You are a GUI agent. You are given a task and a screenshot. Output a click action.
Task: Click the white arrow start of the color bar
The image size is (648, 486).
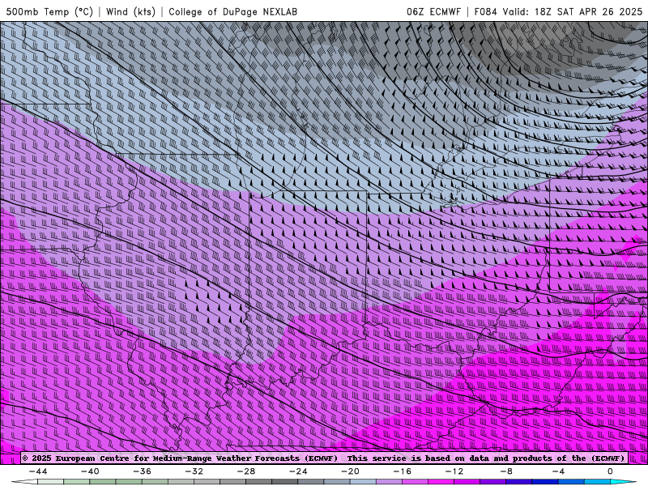tap(24, 482)
